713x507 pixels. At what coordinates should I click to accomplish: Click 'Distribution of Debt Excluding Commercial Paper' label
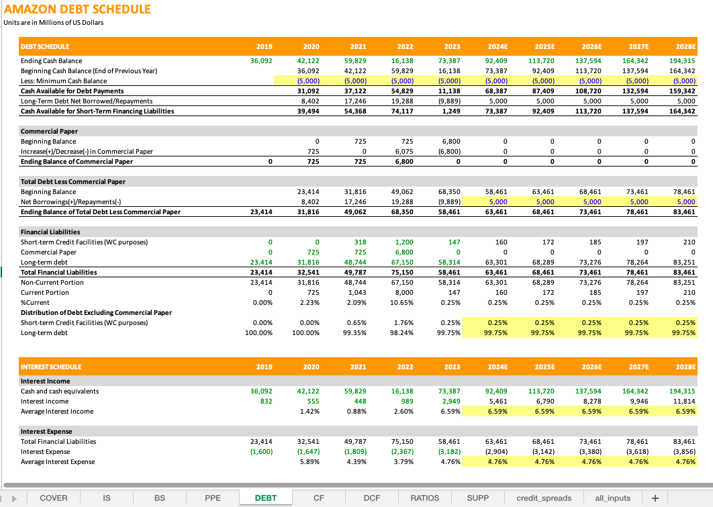pos(97,312)
